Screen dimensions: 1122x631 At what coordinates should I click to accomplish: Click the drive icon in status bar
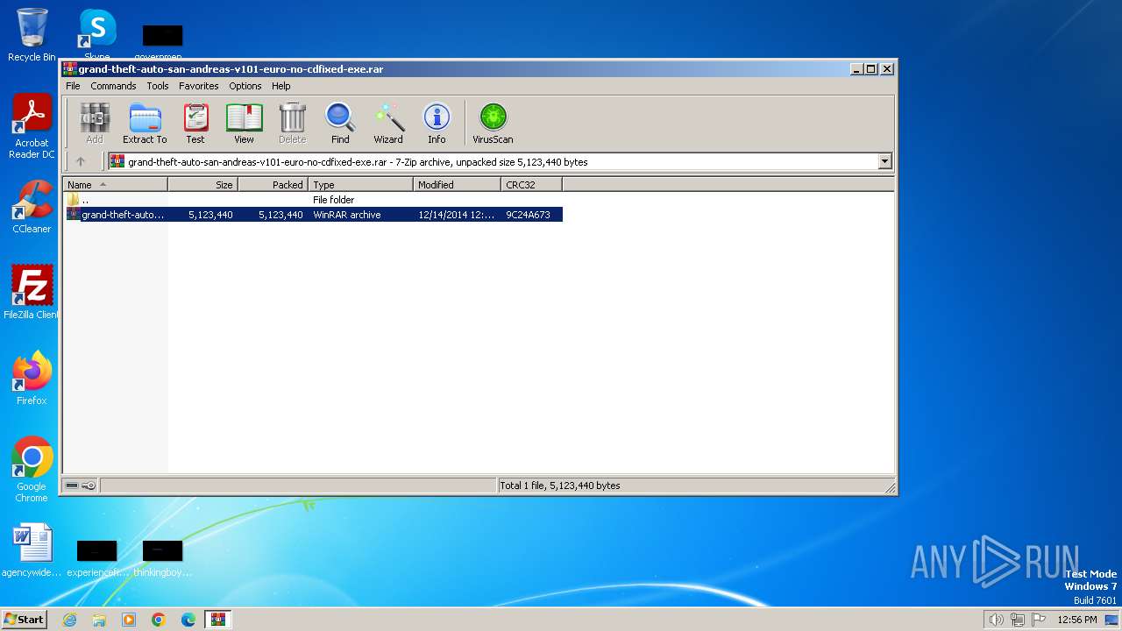point(72,486)
